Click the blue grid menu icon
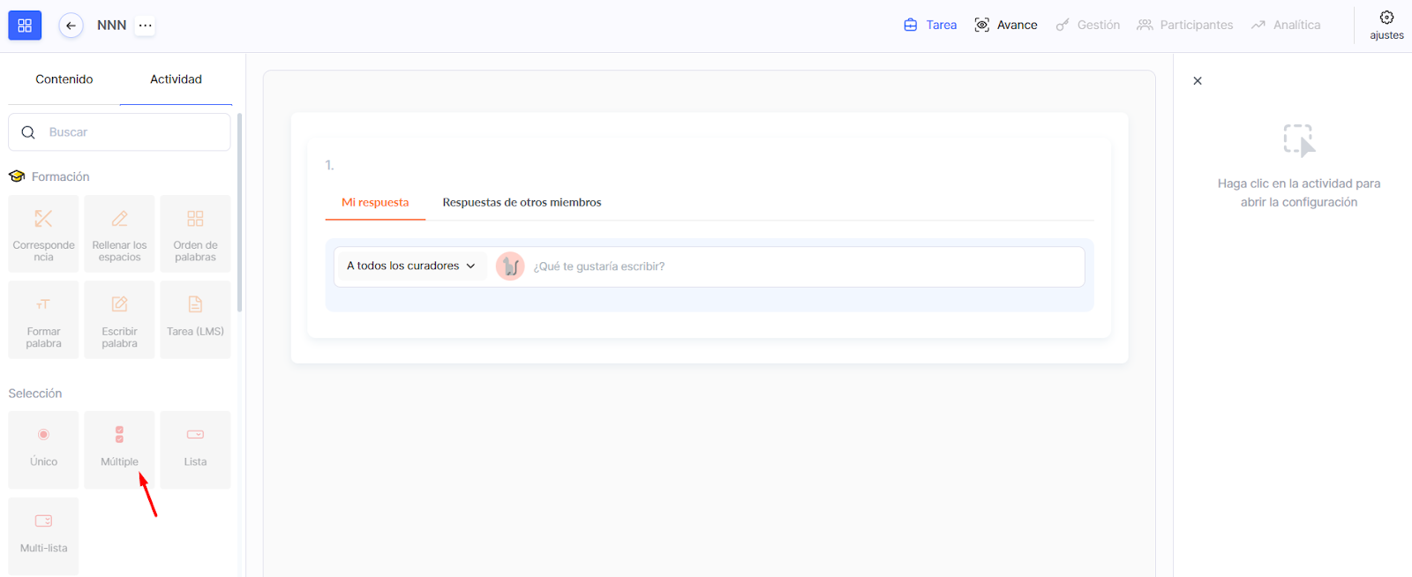The width and height of the screenshot is (1412, 577). tap(25, 26)
